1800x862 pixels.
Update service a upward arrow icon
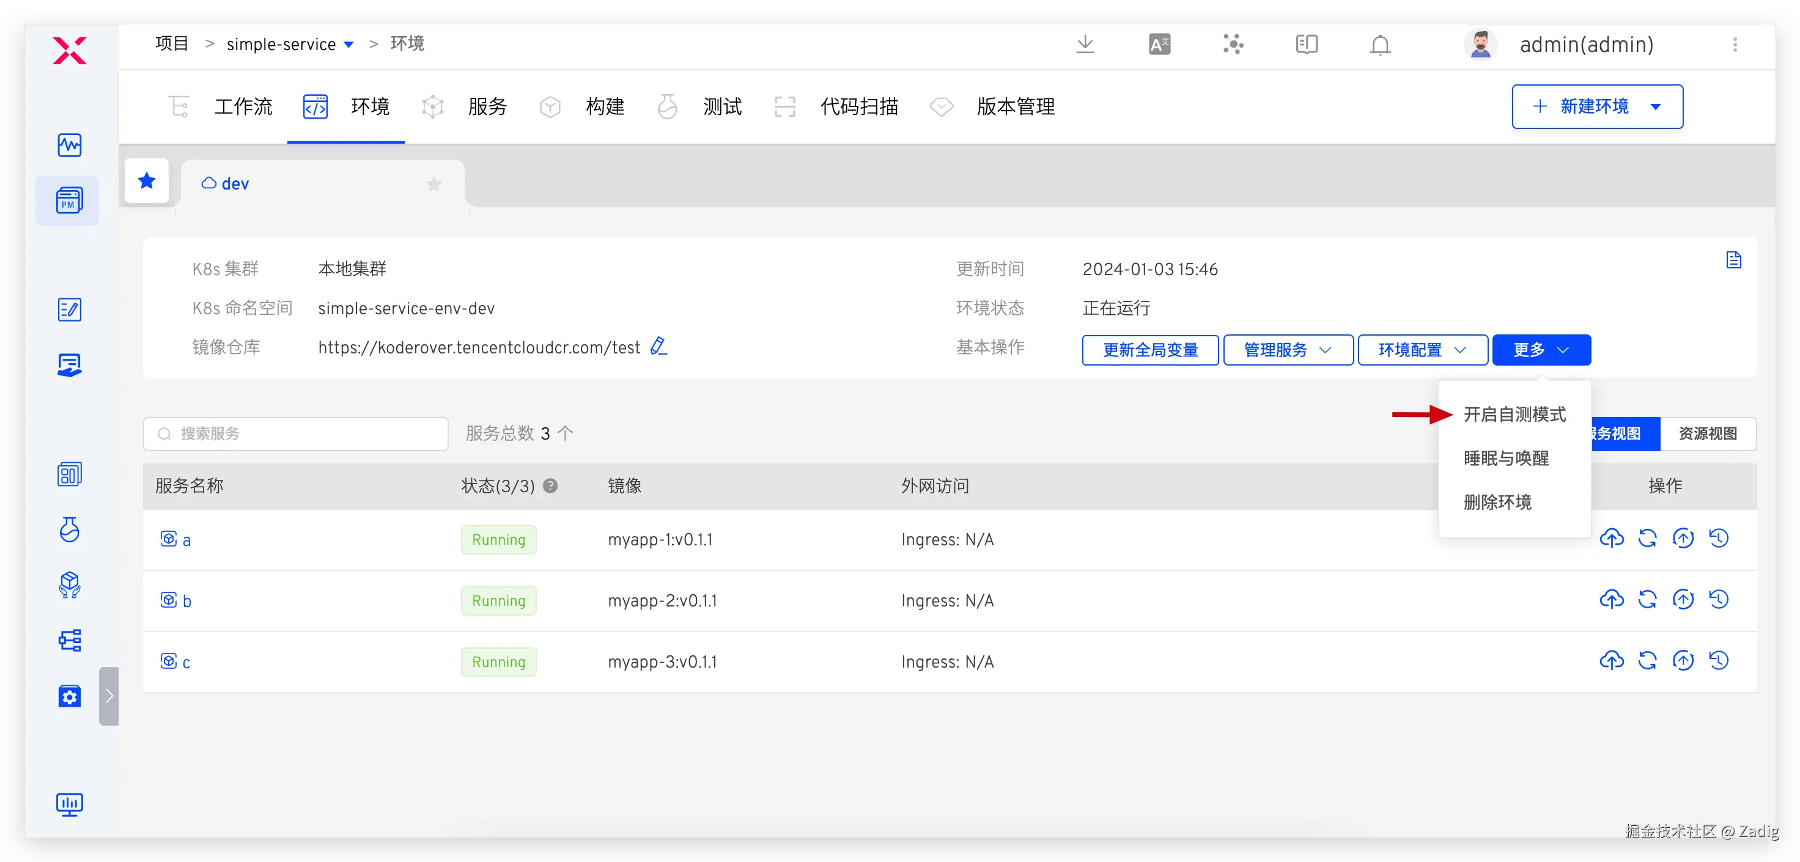coord(1683,538)
